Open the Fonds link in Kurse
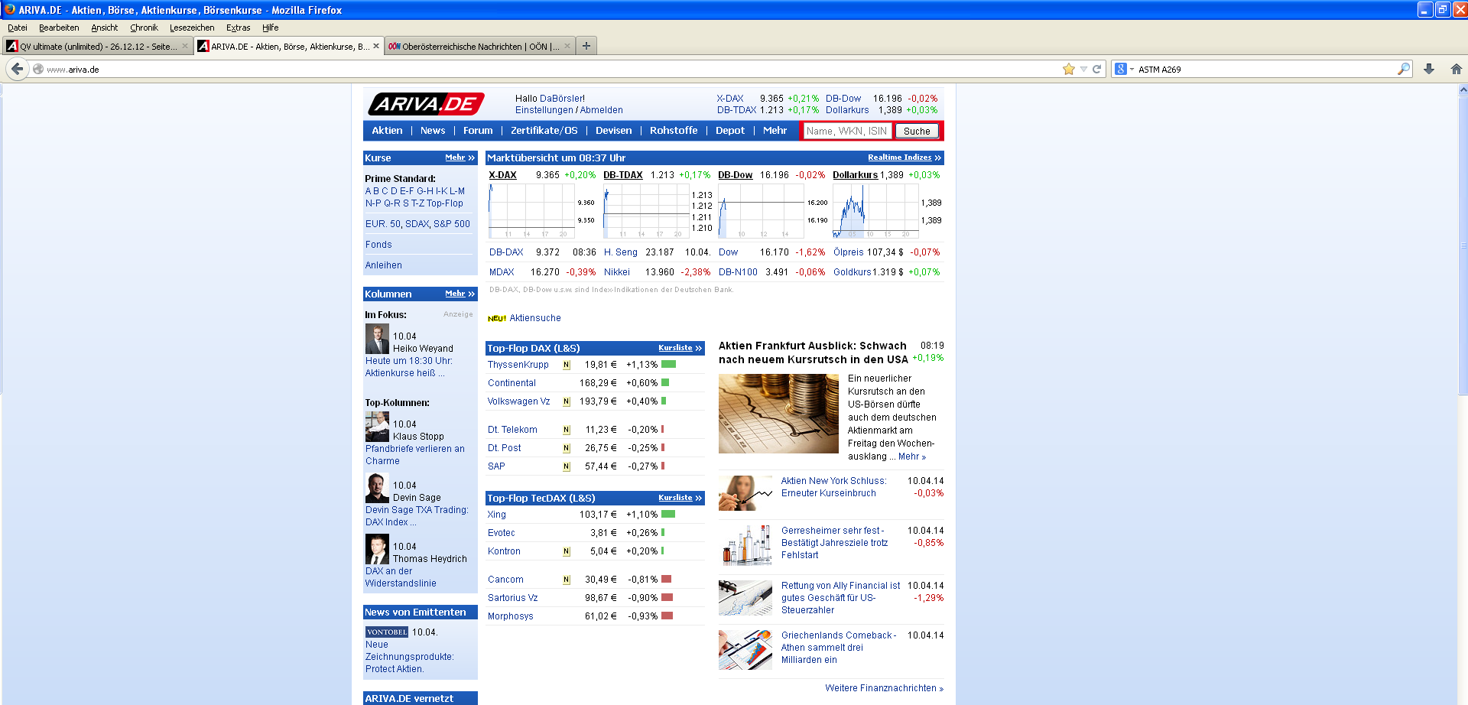Screen dimensions: 1468x705 pyautogui.click(x=378, y=245)
